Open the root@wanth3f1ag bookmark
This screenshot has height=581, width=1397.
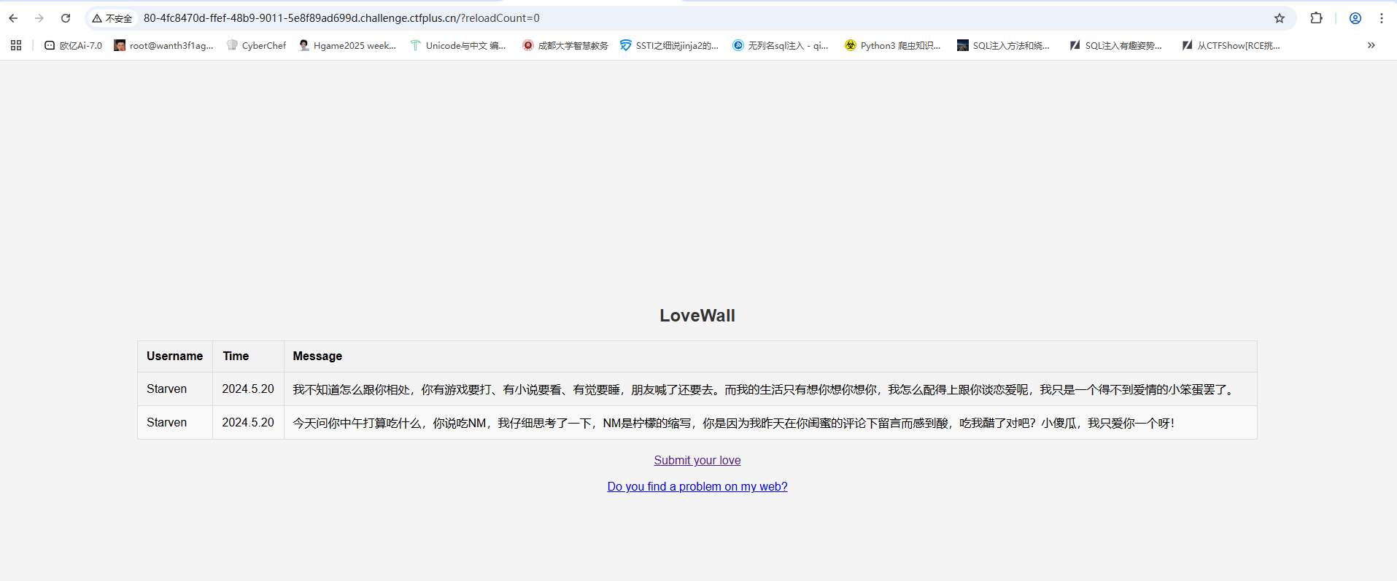click(163, 45)
